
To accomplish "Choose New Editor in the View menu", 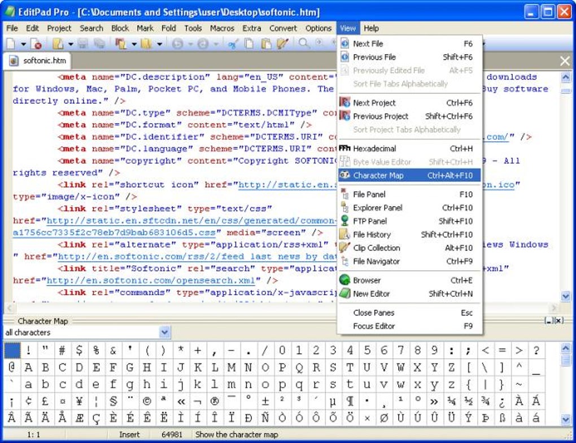I will click(x=409, y=293).
